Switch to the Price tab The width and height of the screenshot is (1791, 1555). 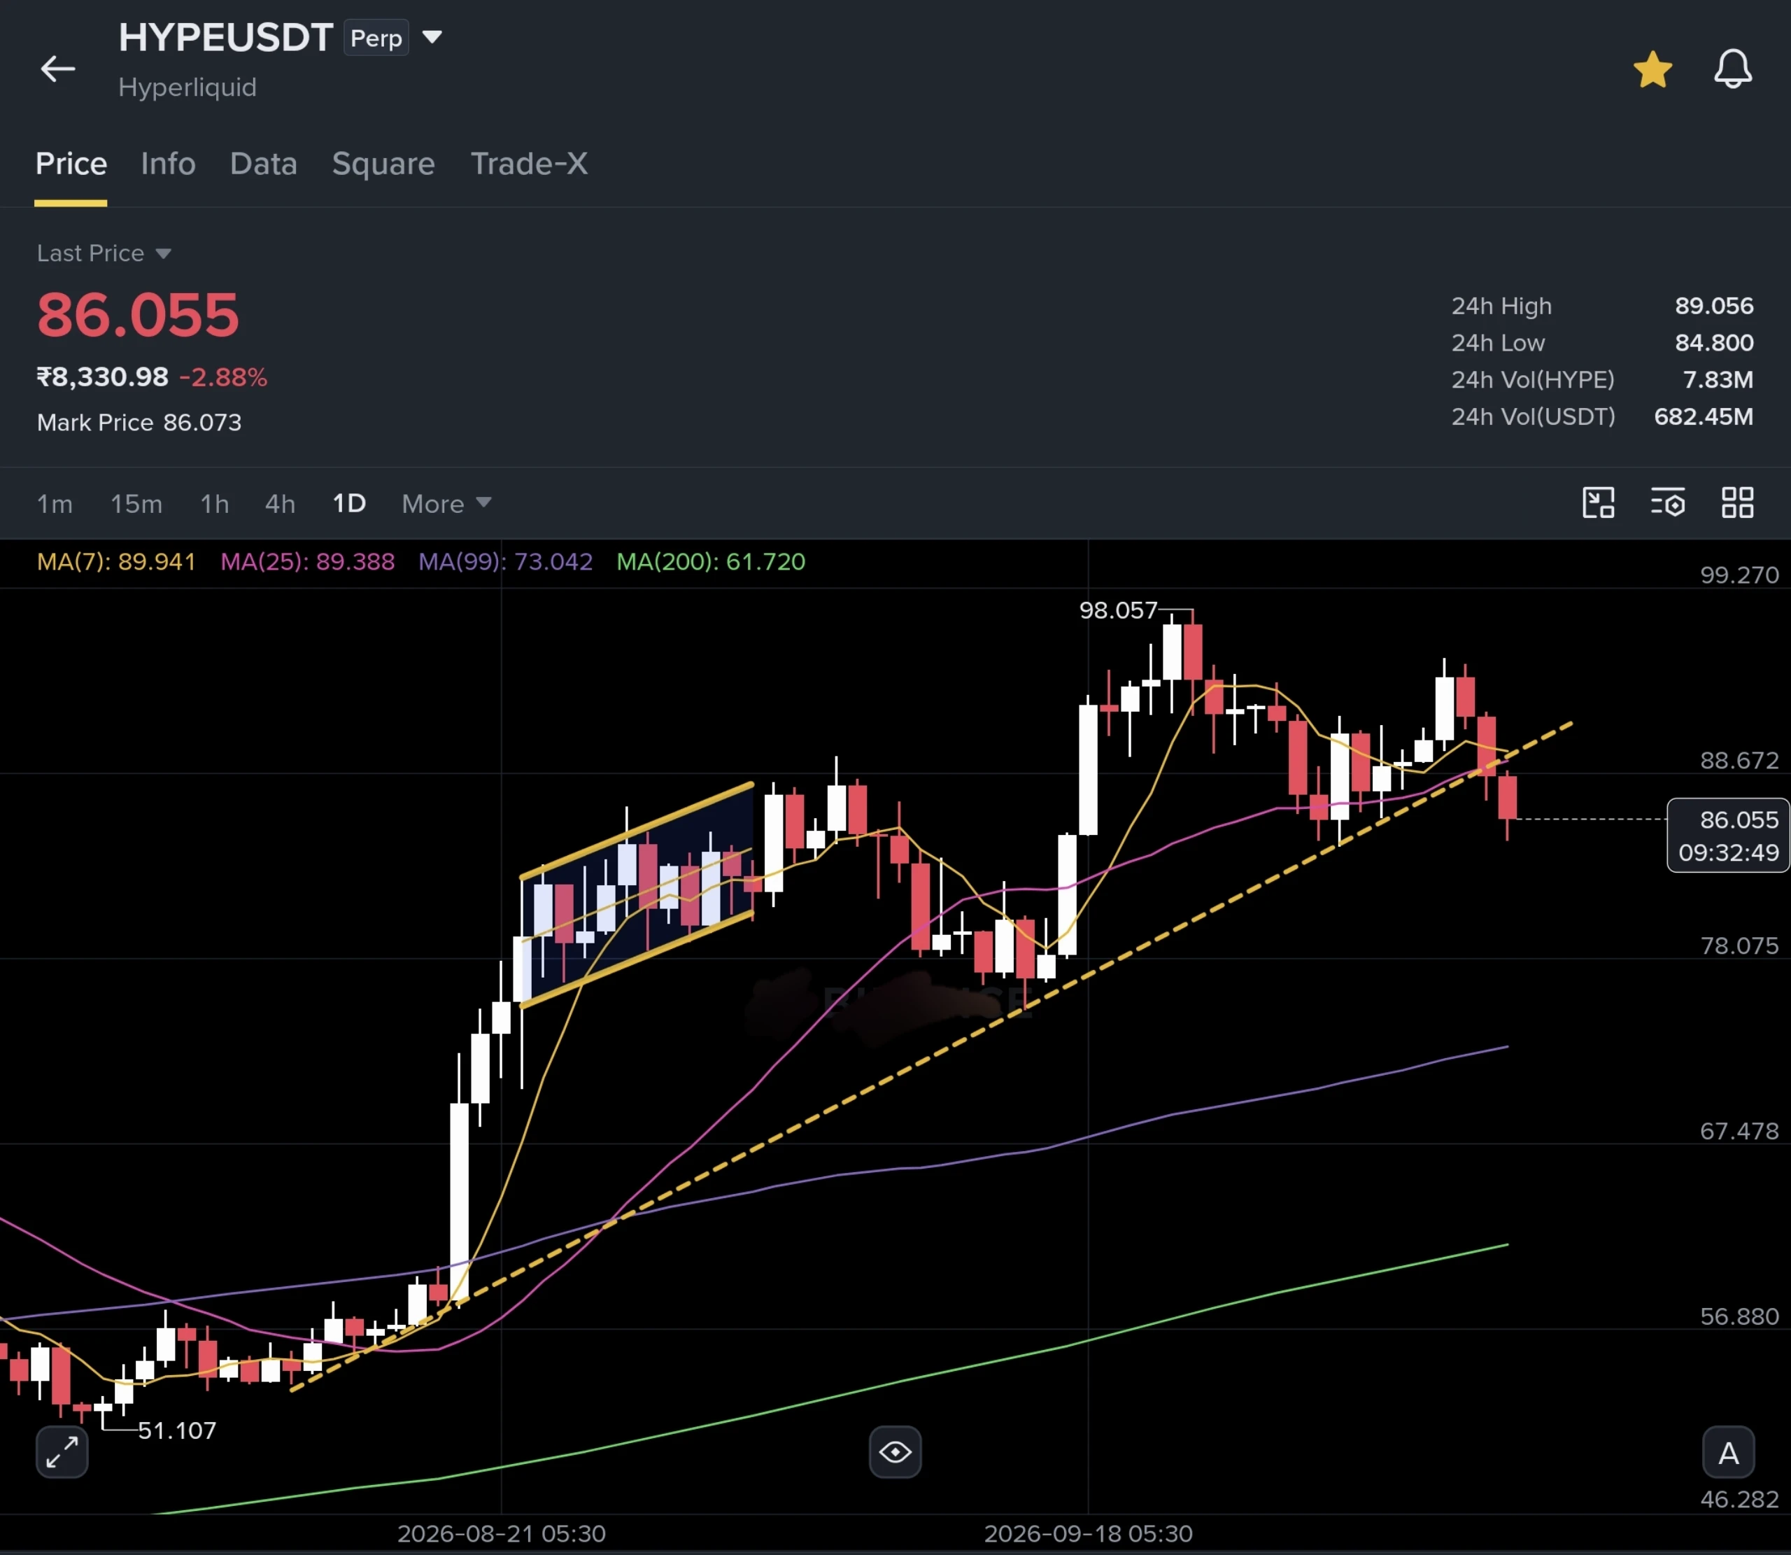(x=71, y=163)
